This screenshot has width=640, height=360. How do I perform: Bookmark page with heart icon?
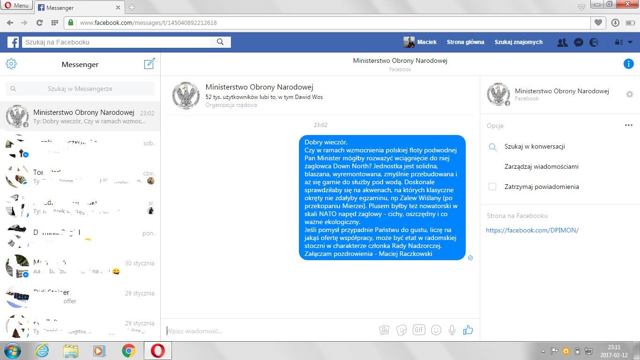pyautogui.click(x=598, y=22)
